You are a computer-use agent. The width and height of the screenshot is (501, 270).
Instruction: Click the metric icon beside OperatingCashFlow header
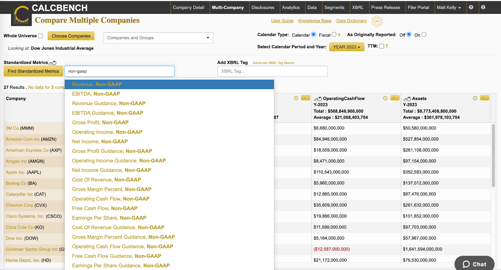point(318,99)
